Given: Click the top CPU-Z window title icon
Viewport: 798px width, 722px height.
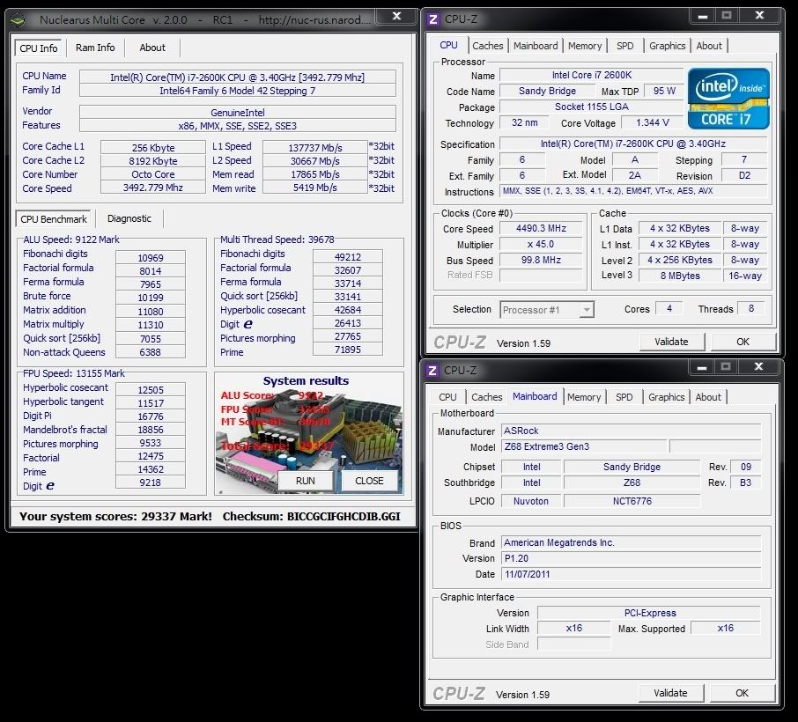Looking at the screenshot, I should coord(433,19).
